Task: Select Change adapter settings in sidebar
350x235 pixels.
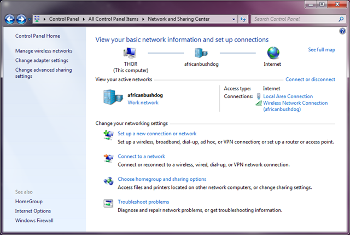Action: [42, 60]
